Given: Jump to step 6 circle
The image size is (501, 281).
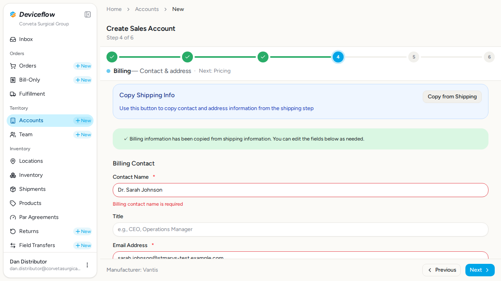Looking at the screenshot, I should tap(489, 57).
